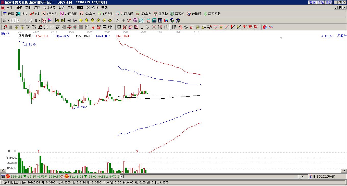Open the 公式选股 menu
Viewport: 347px width, 186px height.
pyautogui.click(x=49, y=8)
